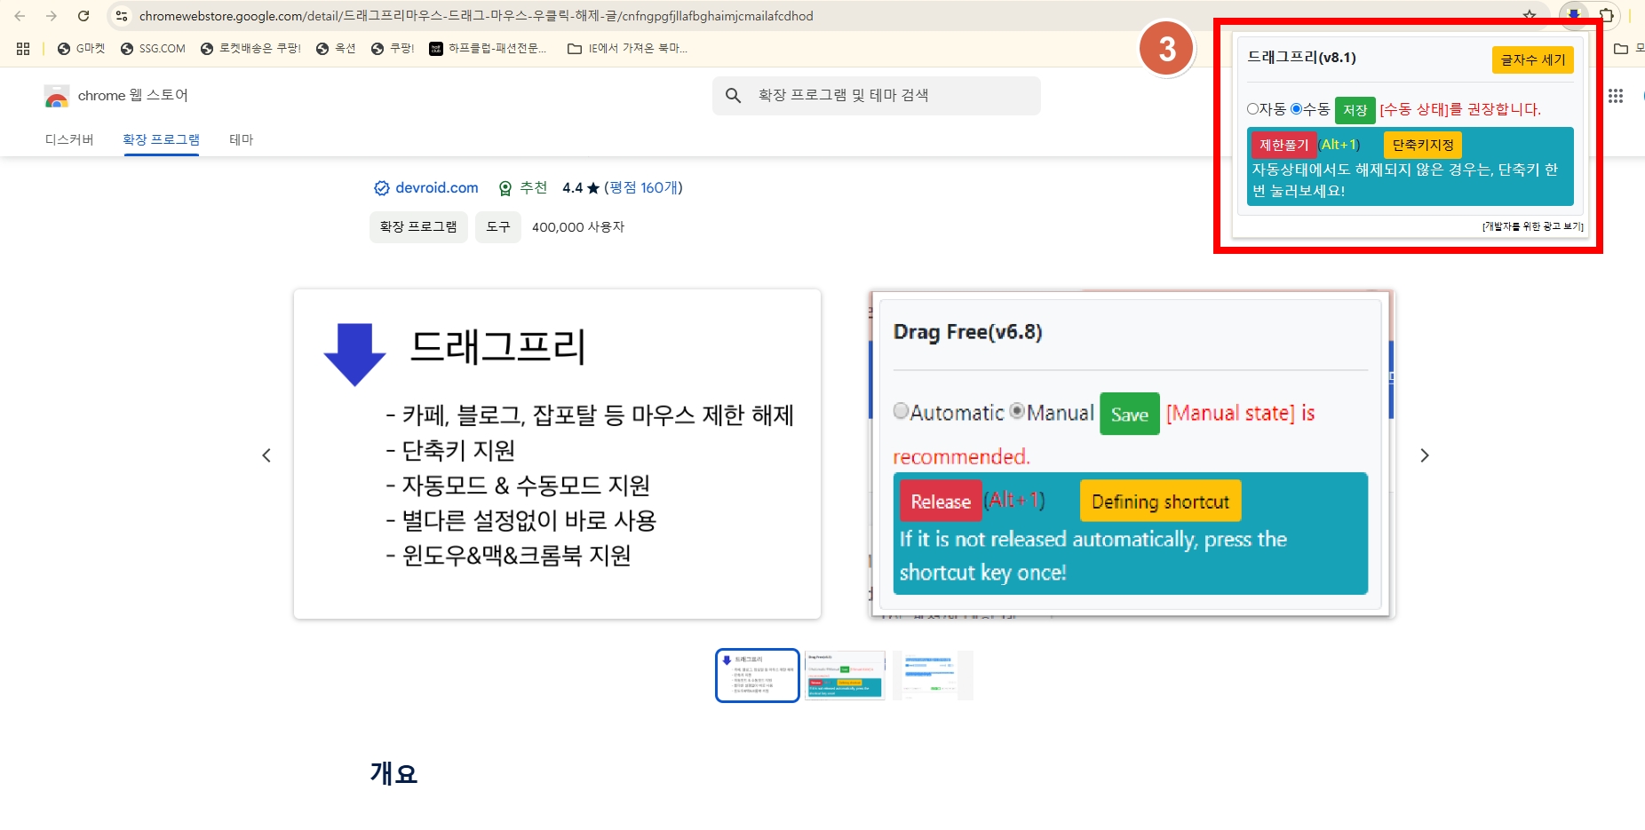The height and width of the screenshot is (830, 1645).
Task: Show next screenshot with right chevron
Action: coord(1425,455)
